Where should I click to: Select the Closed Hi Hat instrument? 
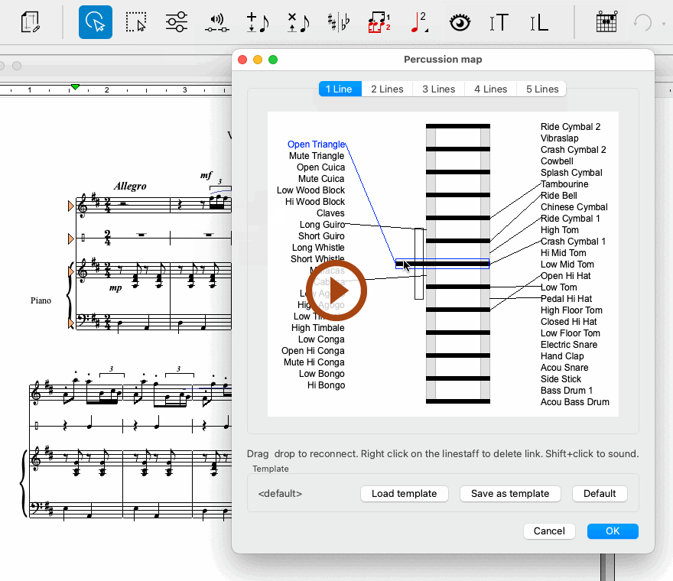(569, 322)
